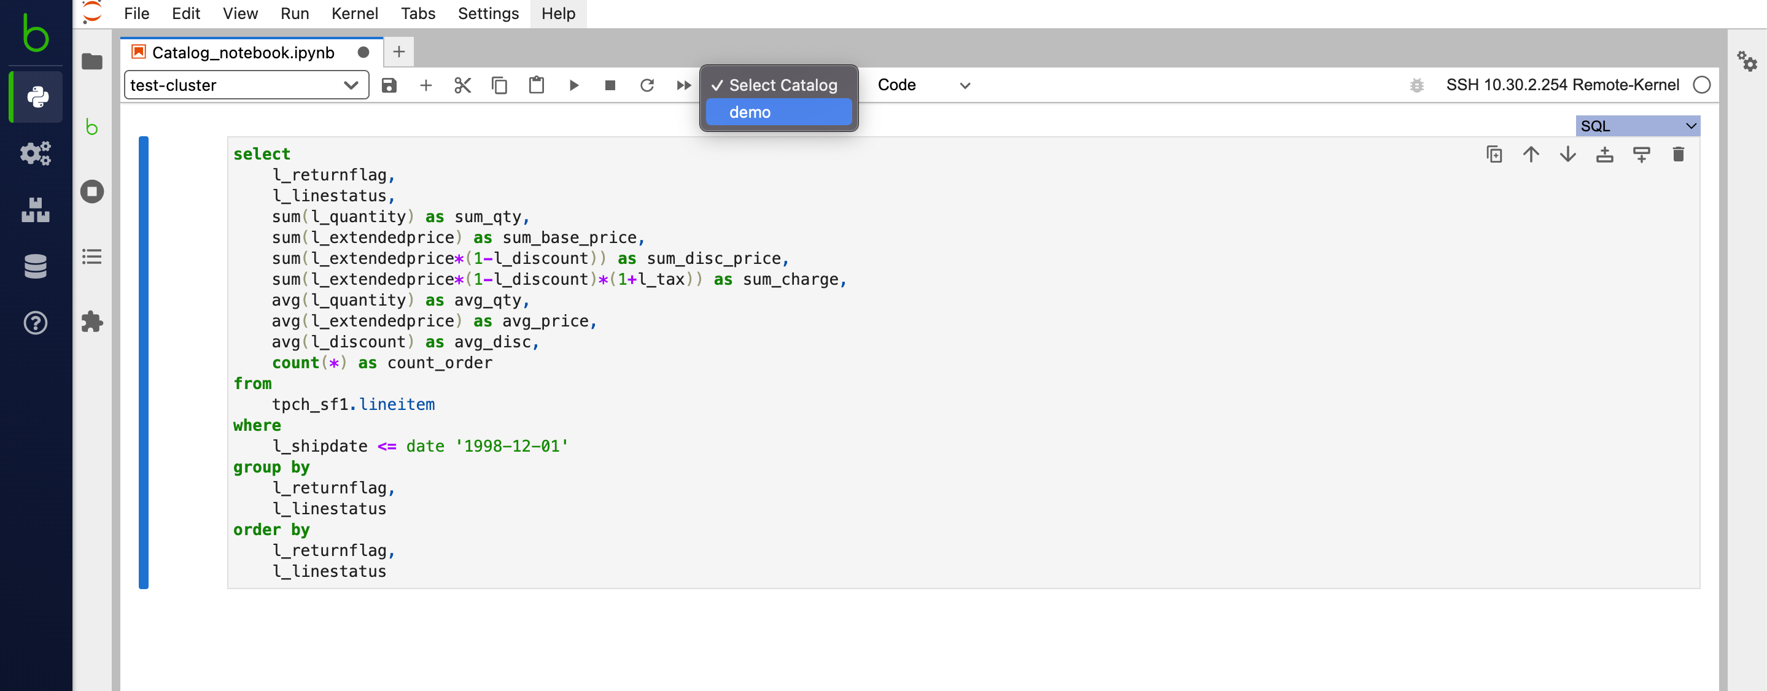Screen dimensions: 1767x691
Task: Toggle the debugger bug icon
Action: point(1416,85)
